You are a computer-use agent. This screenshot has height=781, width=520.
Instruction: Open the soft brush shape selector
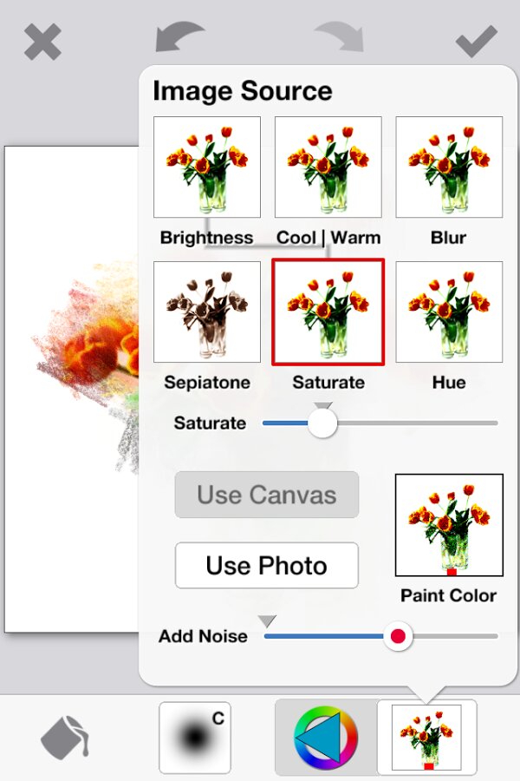(195, 738)
